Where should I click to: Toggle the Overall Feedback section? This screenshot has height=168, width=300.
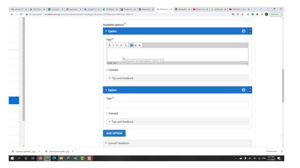[178, 143]
